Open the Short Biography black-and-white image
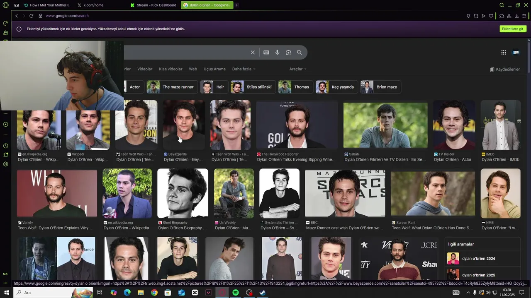This screenshot has width=531, height=298. pyautogui.click(x=183, y=193)
